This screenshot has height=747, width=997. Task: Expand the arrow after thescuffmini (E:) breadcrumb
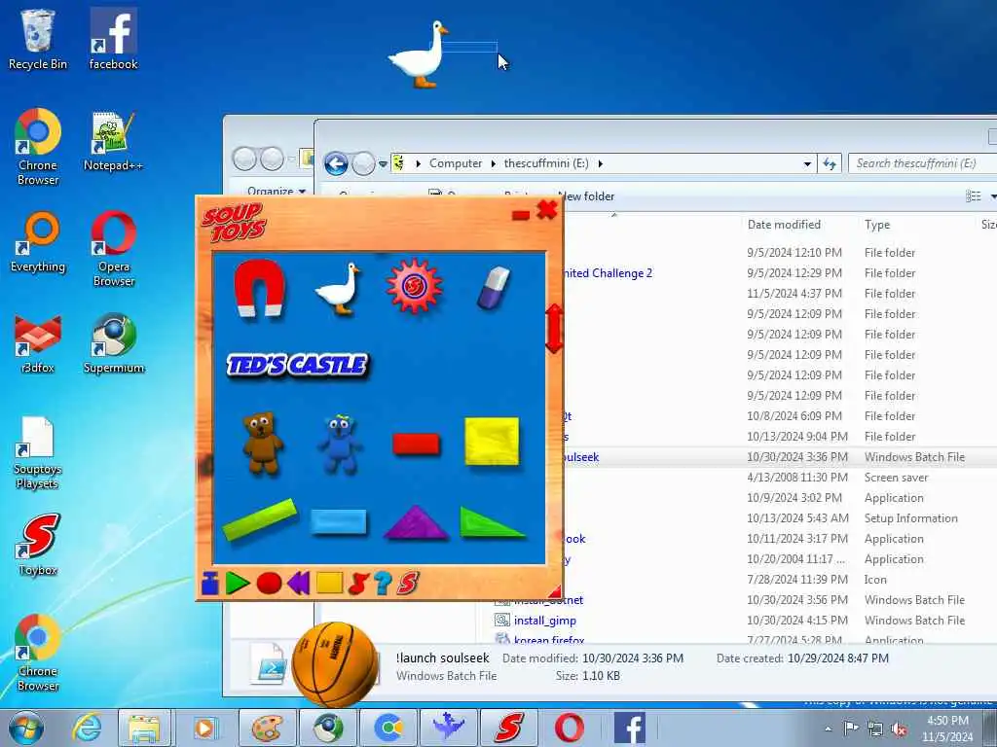pos(600,163)
